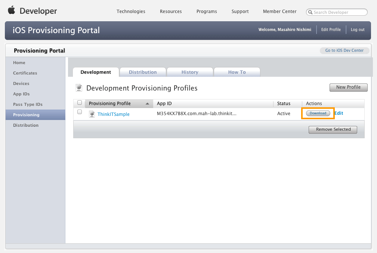Sort by Provisioning Profile column arrow
This screenshot has width=377, height=253.
click(147, 104)
